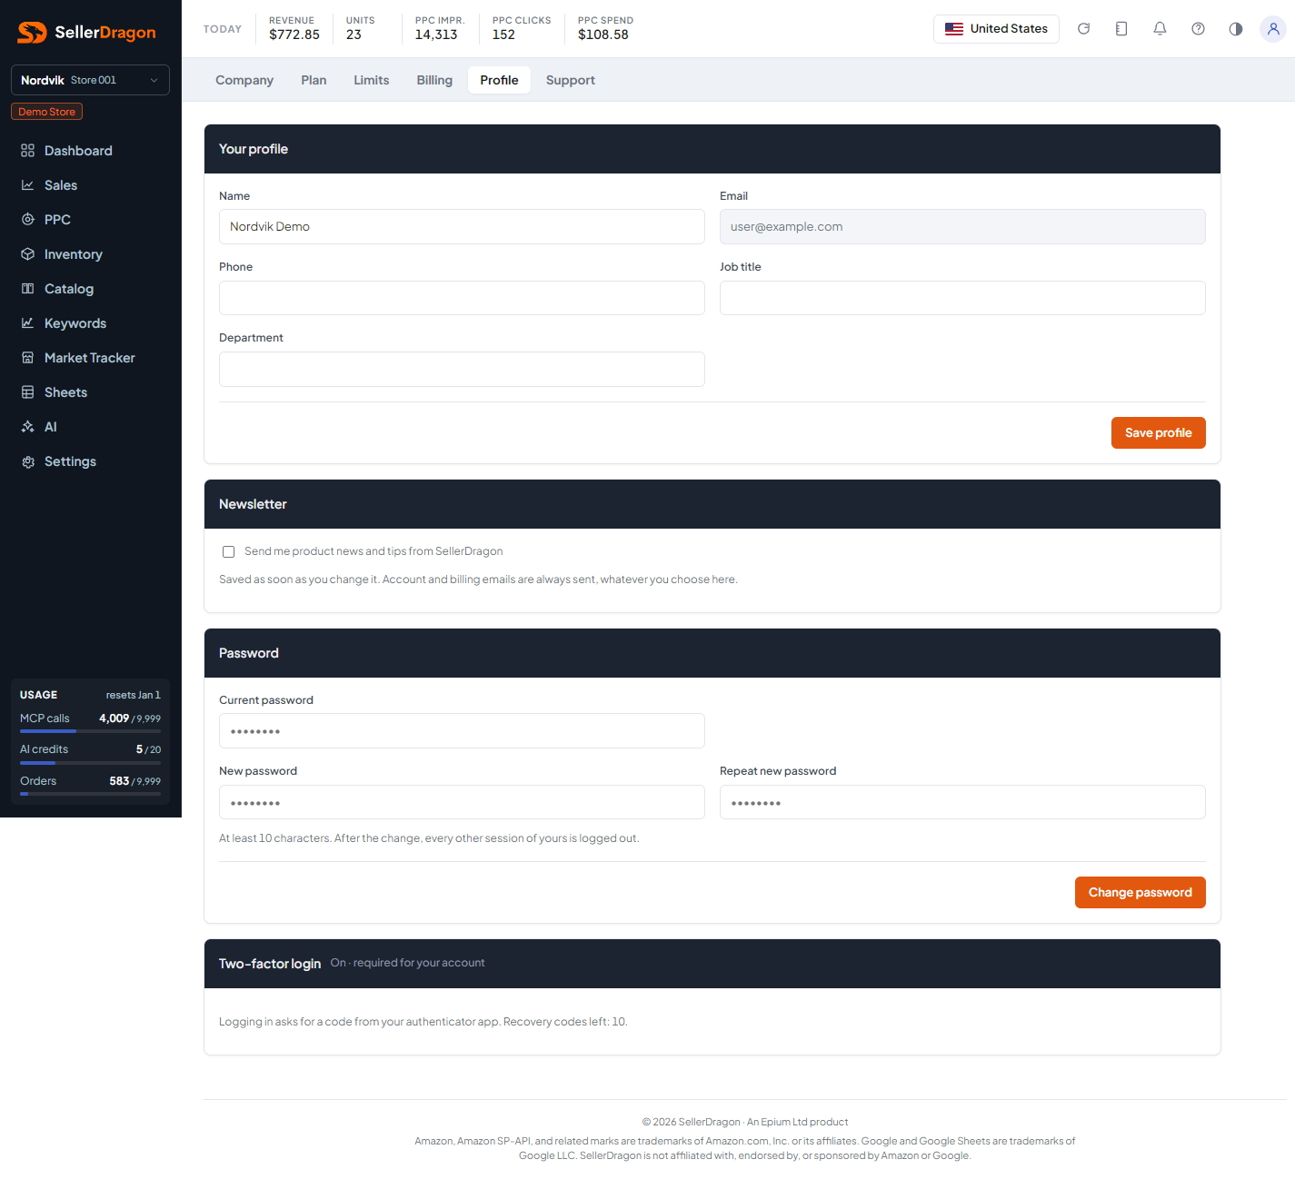This screenshot has height=1189, width=1295.
Task: Switch to the Limits tab
Action: (x=372, y=80)
